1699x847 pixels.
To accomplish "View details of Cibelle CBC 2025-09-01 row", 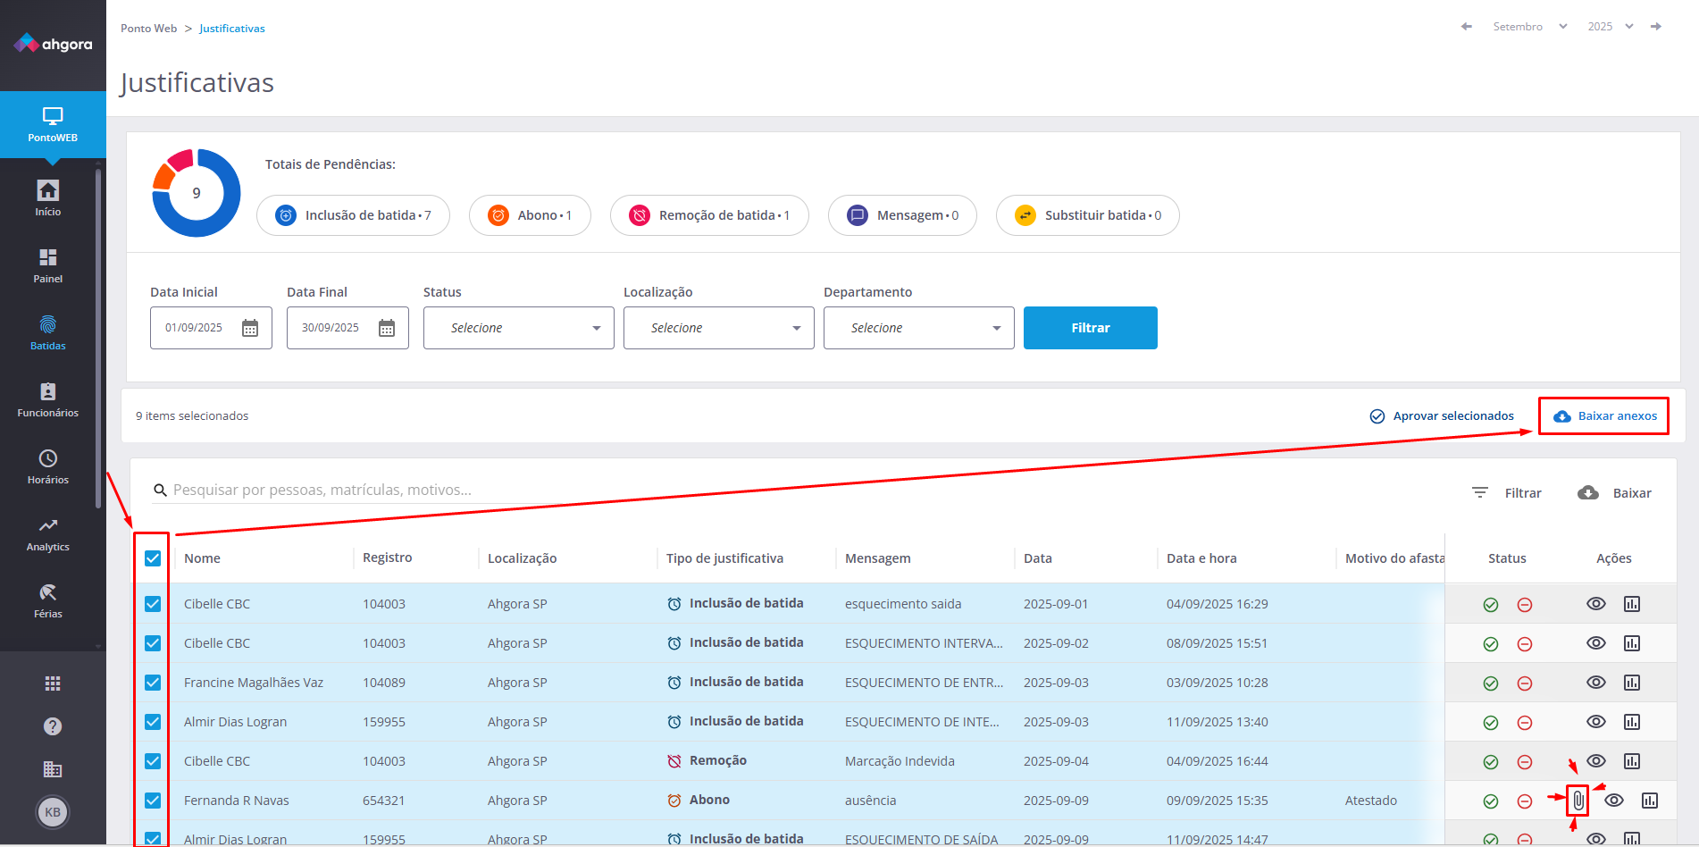I will point(1596,604).
